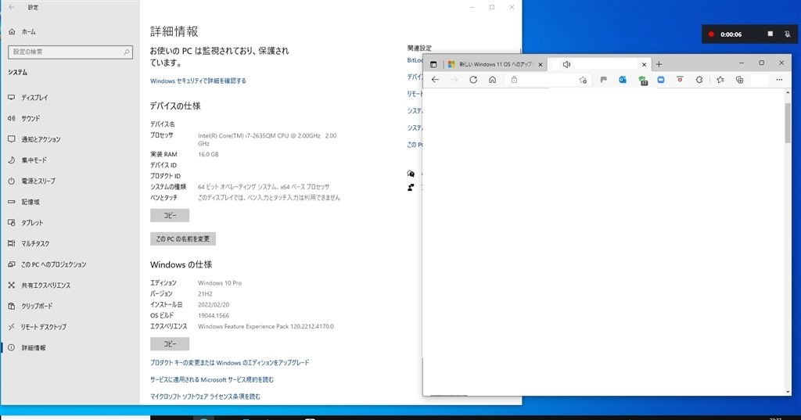Image resolution: width=801 pixels, height=420 pixels.
Task: Open the tab actions menu in Edge
Action: 433,64
